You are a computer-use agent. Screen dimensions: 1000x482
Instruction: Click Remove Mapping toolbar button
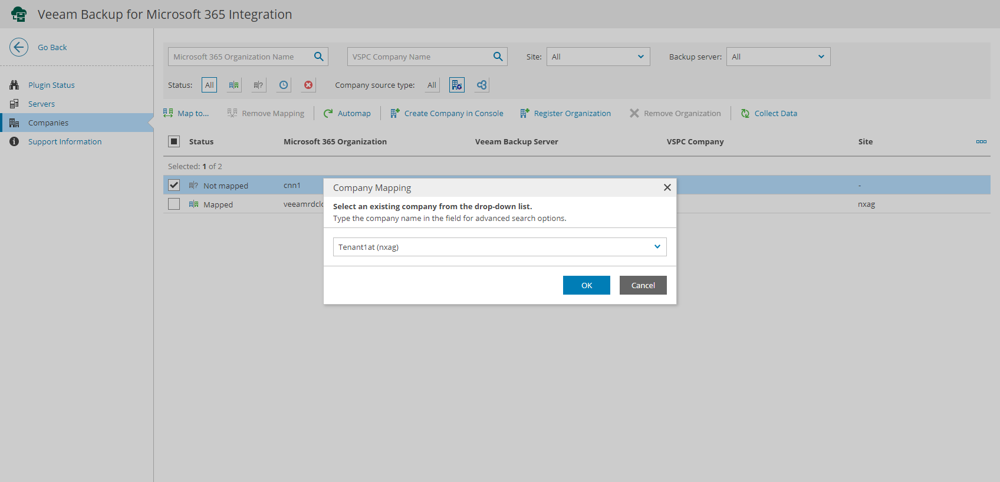click(x=266, y=113)
